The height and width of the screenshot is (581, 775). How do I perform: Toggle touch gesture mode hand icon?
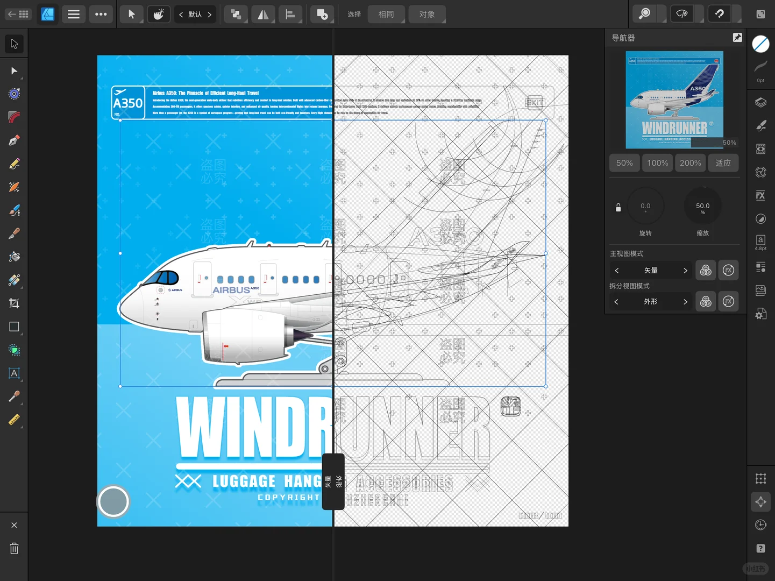pos(159,14)
